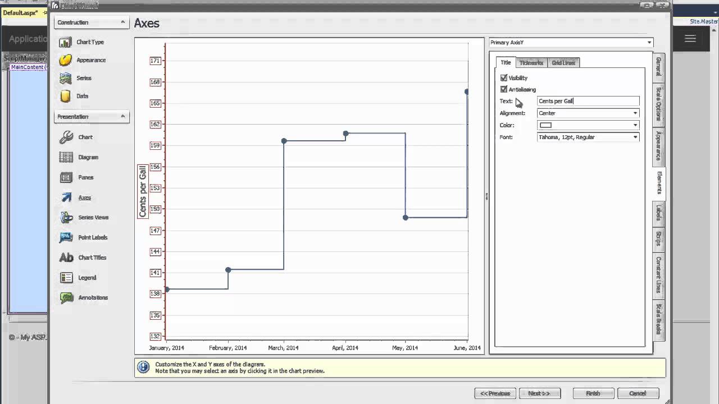This screenshot has height=404, width=719.
Task: Click the 150 Y-axis label
Action: 156,209
